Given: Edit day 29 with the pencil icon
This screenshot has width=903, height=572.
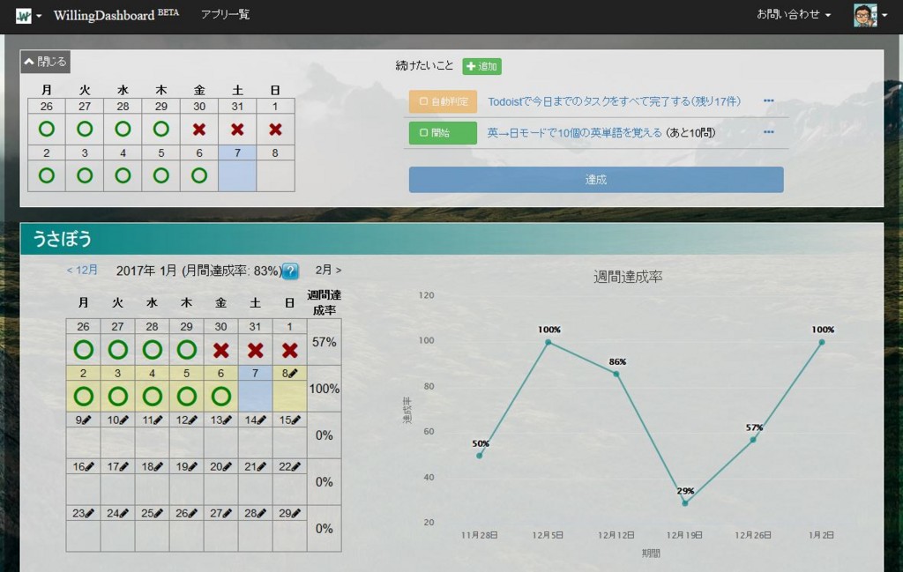Looking at the screenshot, I should coord(296,513).
